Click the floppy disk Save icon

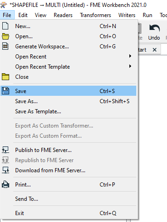6,91
